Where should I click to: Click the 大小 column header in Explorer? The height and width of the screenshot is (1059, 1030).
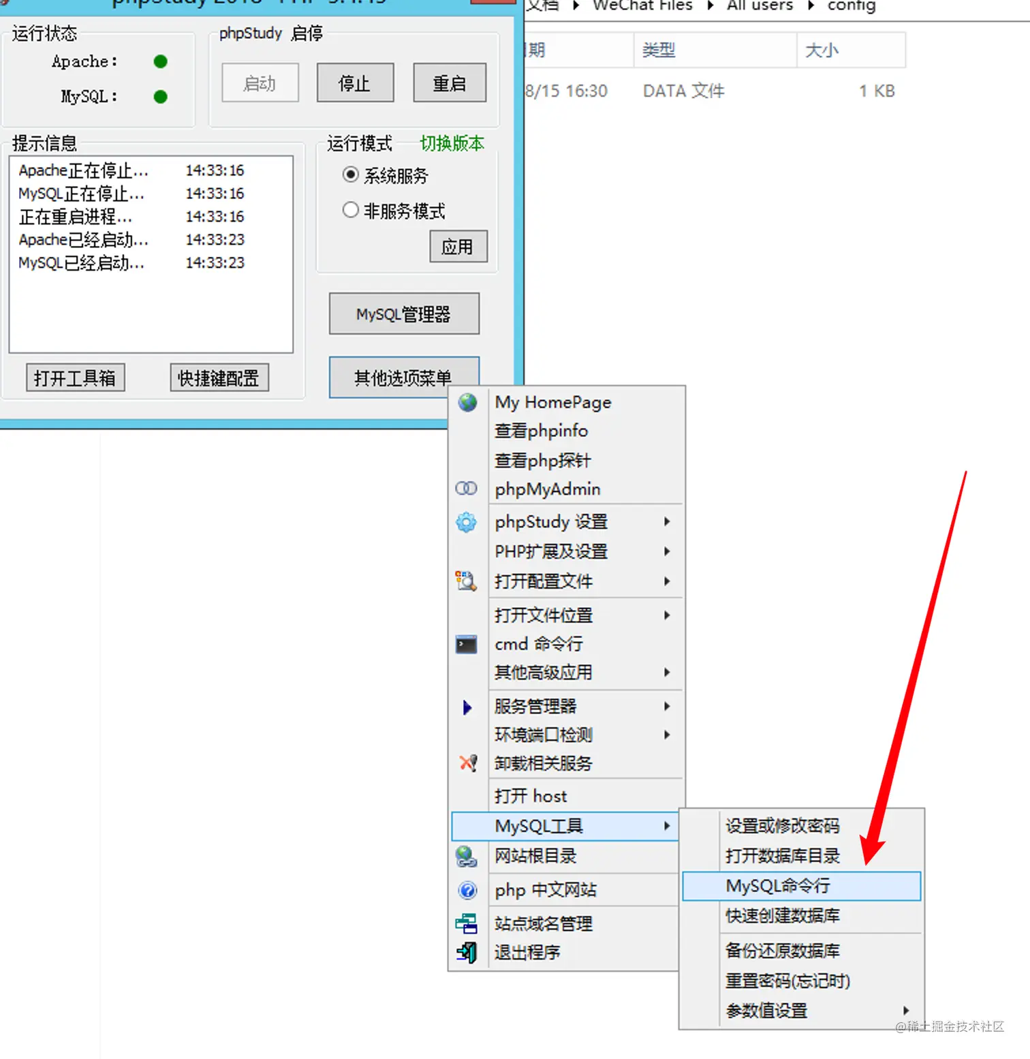[x=852, y=50]
